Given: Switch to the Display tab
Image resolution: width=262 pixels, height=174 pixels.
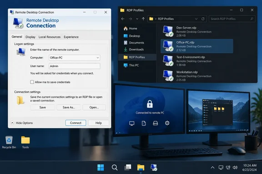Looking at the screenshot, I should tap(30, 37).
